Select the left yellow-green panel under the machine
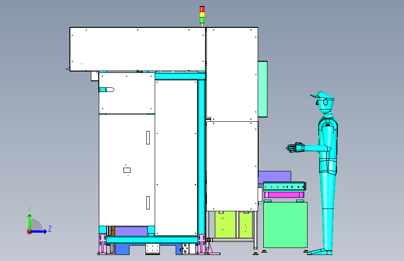The image size is (404, 261). click(x=225, y=224)
